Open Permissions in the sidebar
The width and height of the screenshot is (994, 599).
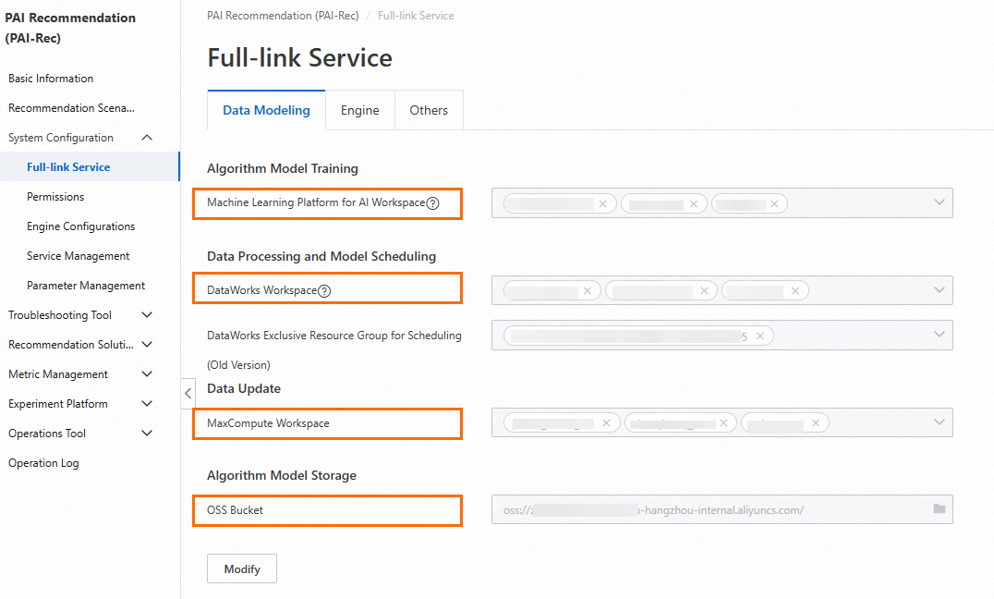(55, 197)
